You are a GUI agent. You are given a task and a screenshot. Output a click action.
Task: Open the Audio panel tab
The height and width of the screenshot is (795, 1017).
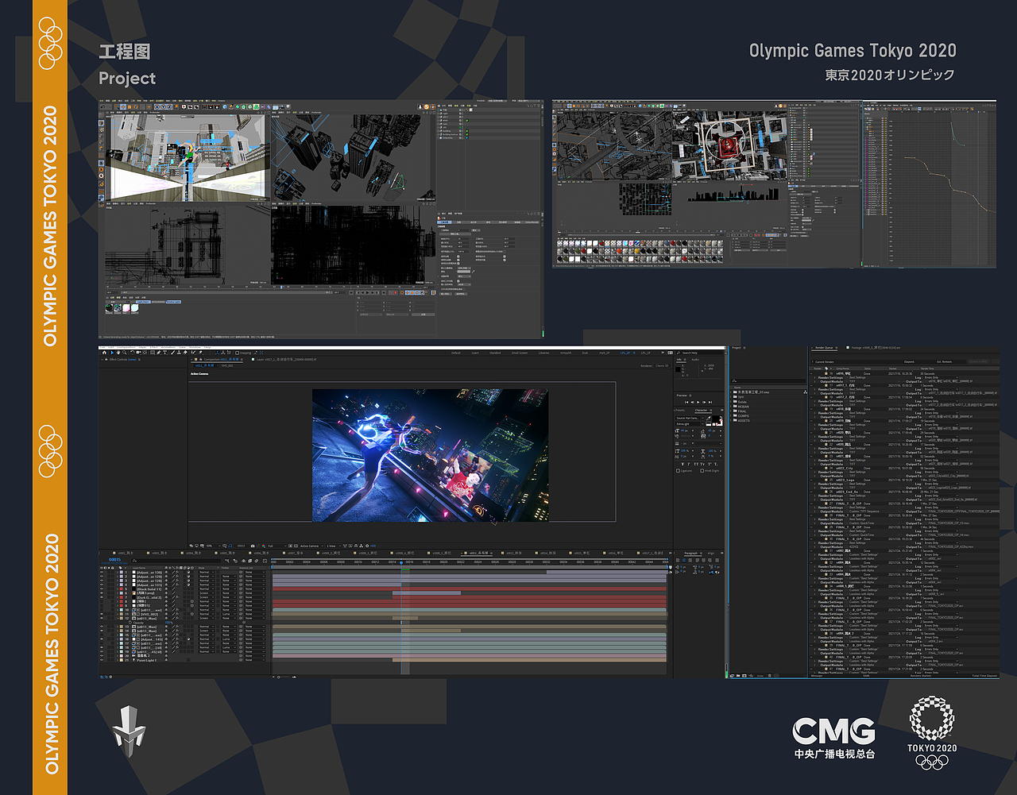(x=695, y=360)
